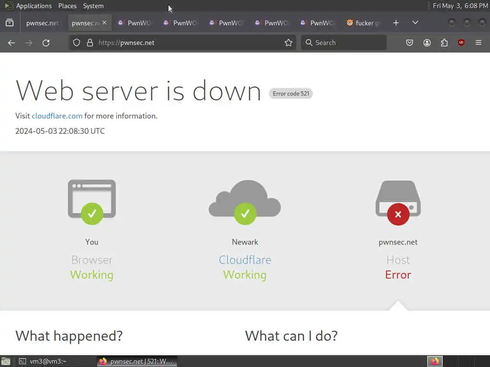Open the Firefox account icon
This screenshot has width=490, height=367.
pyautogui.click(x=427, y=43)
